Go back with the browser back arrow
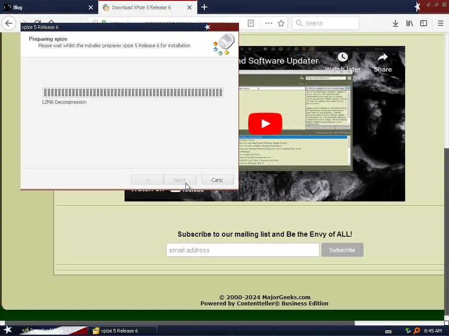Viewport: 449px width, 336px height. click(9, 23)
